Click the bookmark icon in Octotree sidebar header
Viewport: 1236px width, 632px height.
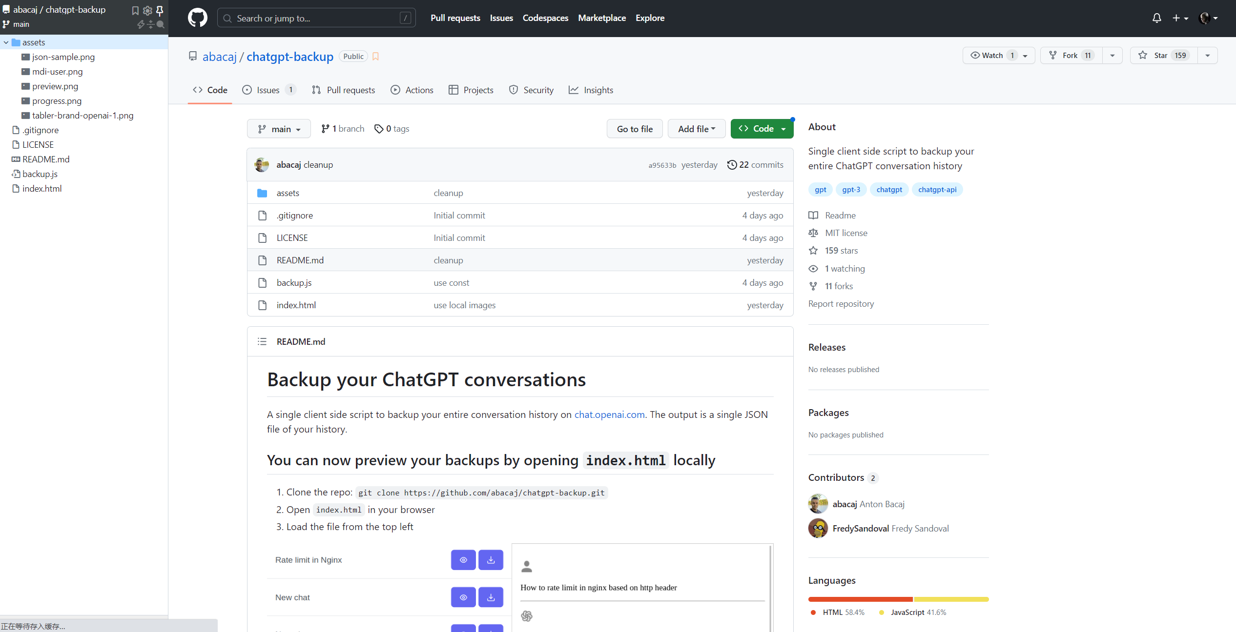coord(135,10)
